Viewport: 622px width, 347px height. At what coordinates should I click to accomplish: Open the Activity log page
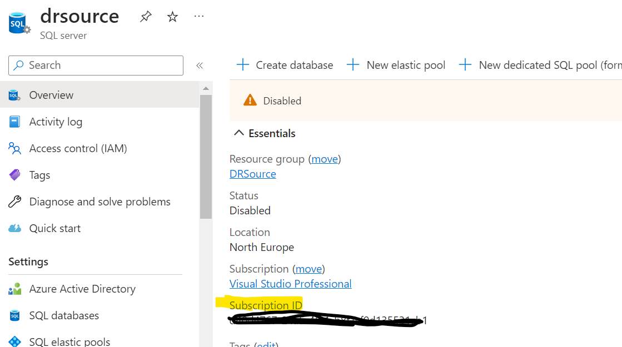pos(99,122)
